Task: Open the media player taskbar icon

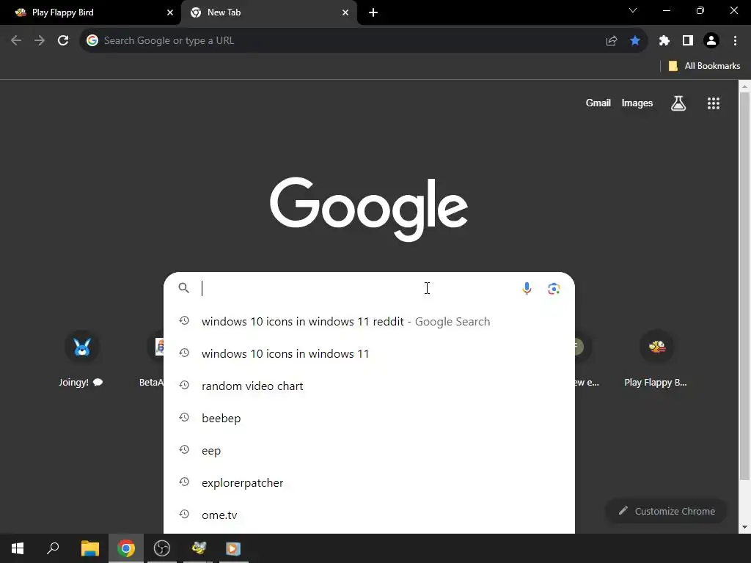Action: point(234,548)
